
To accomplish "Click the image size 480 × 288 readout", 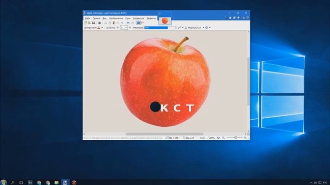I will point(172,138).
